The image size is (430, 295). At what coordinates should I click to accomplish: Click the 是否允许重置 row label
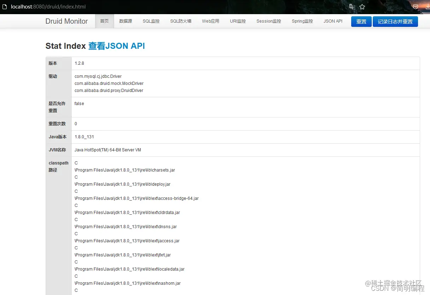pyautogui.click(x=57, y=107)
